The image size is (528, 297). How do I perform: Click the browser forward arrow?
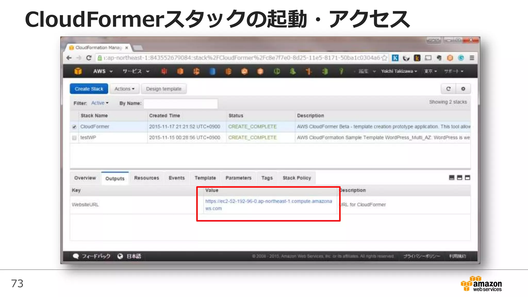79,58
